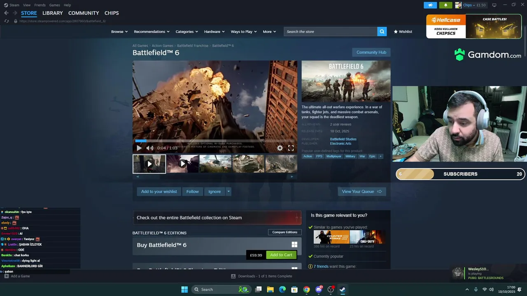Viewport: 527px width, 296px height.
Task: Go forward with the navigation arrow
Action: click(x=15, y=13)
